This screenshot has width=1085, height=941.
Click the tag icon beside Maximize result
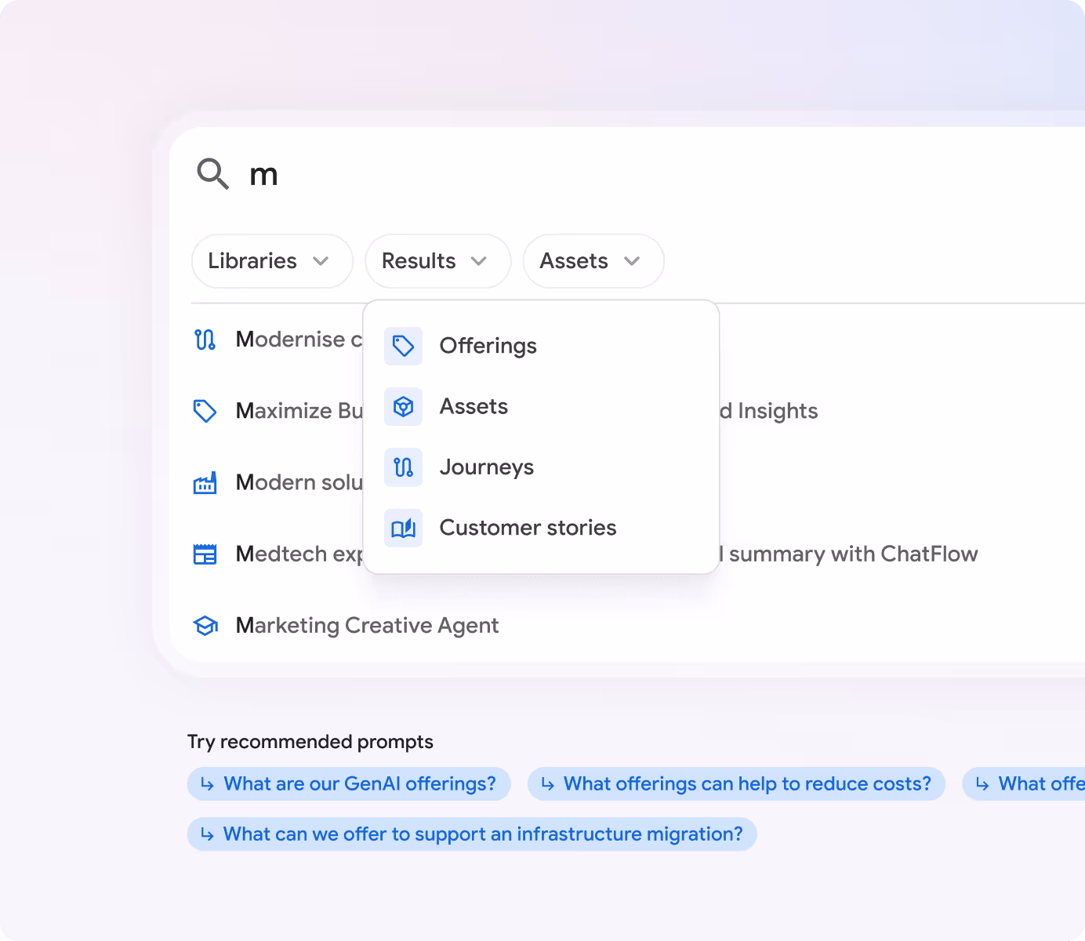coord(205,411)
